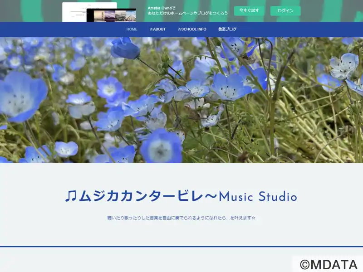Image resolution: width=363 pixels, height=272 pixels.
Task: Click the 今すぐ試す button
Action: (x=249, y=10)
